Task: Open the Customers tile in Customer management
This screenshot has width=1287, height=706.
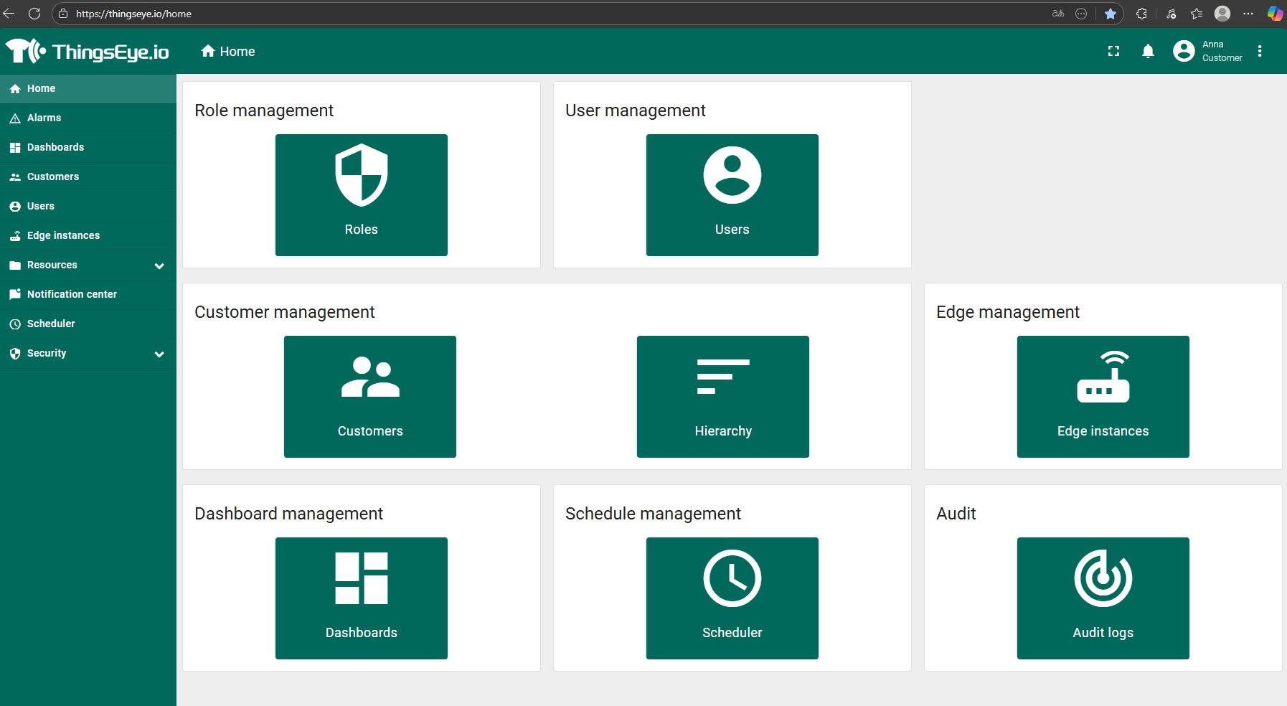Action: pyautogui.click(x=369, y=396)
